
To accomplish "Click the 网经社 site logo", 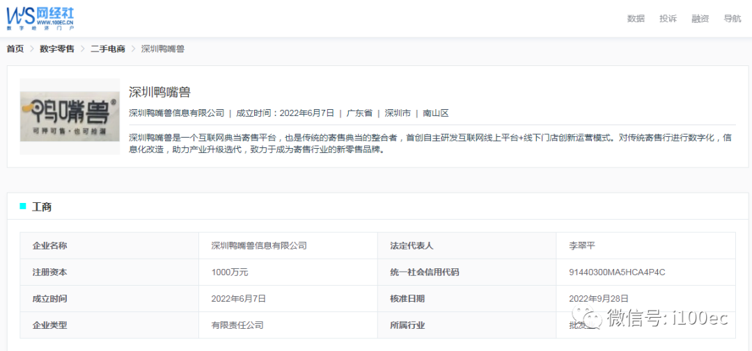I will 40,19.
